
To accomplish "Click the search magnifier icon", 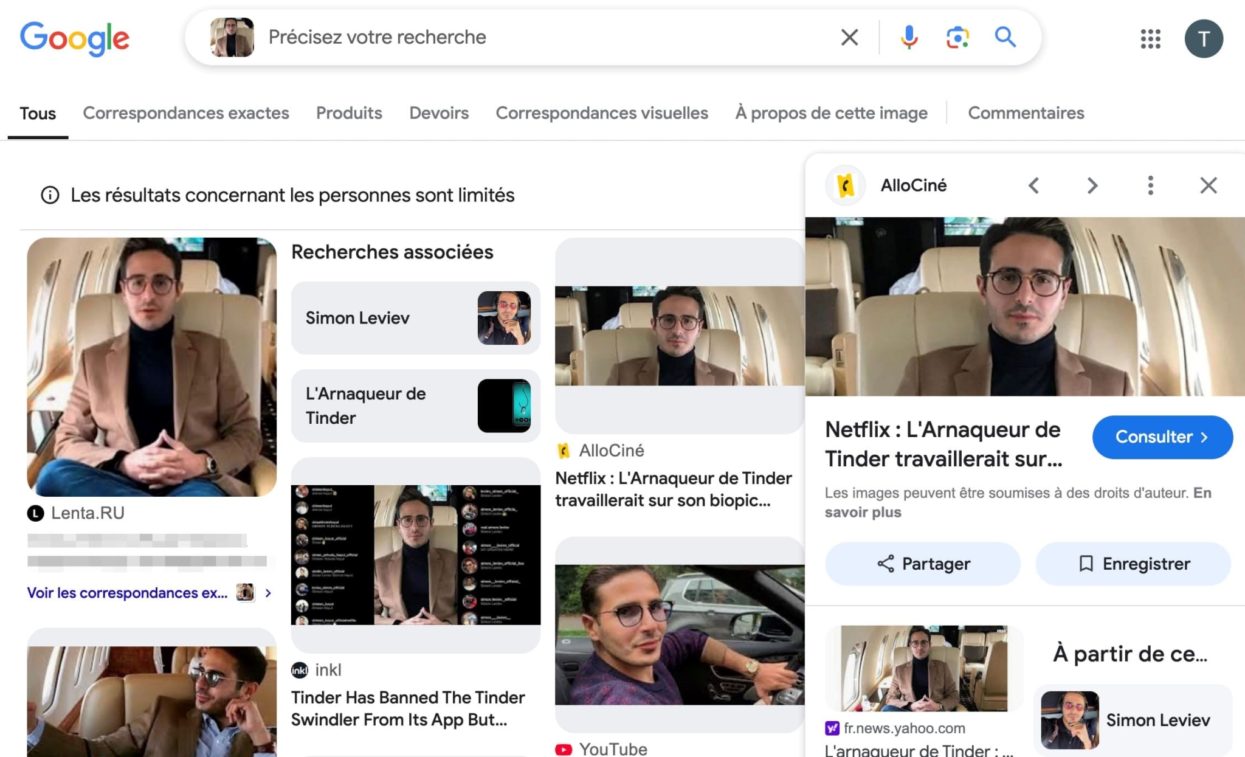I will pyautogui.click(x=1005, y=37).
